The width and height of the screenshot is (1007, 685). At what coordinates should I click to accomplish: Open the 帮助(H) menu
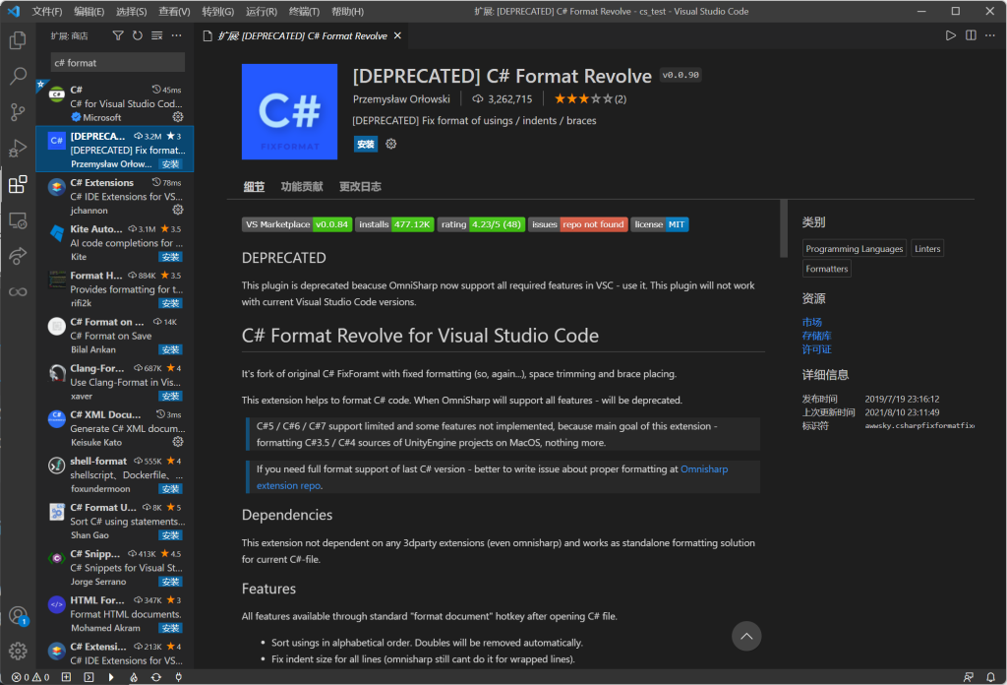[x=347, y=12]
